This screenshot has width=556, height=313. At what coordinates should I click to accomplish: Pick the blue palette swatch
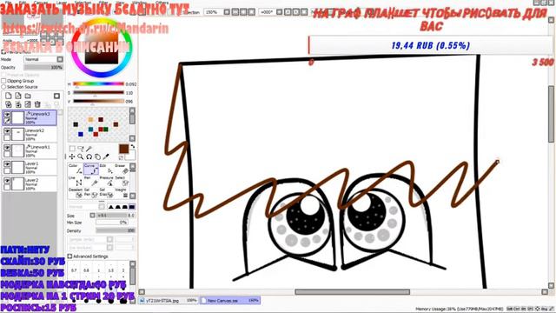click(81, 134)
